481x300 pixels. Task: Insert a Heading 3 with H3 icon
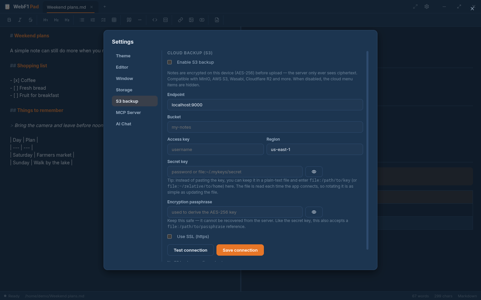pyautogui.click(x=67, y=20)
